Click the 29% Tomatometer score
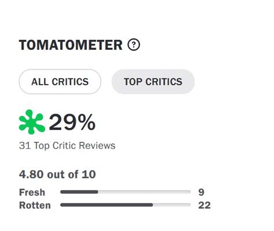The image size is (274, 231). tap(72, 122)
